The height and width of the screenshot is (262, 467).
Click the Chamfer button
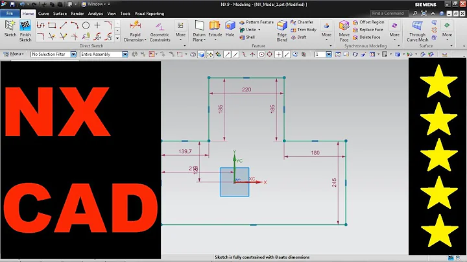302,22
